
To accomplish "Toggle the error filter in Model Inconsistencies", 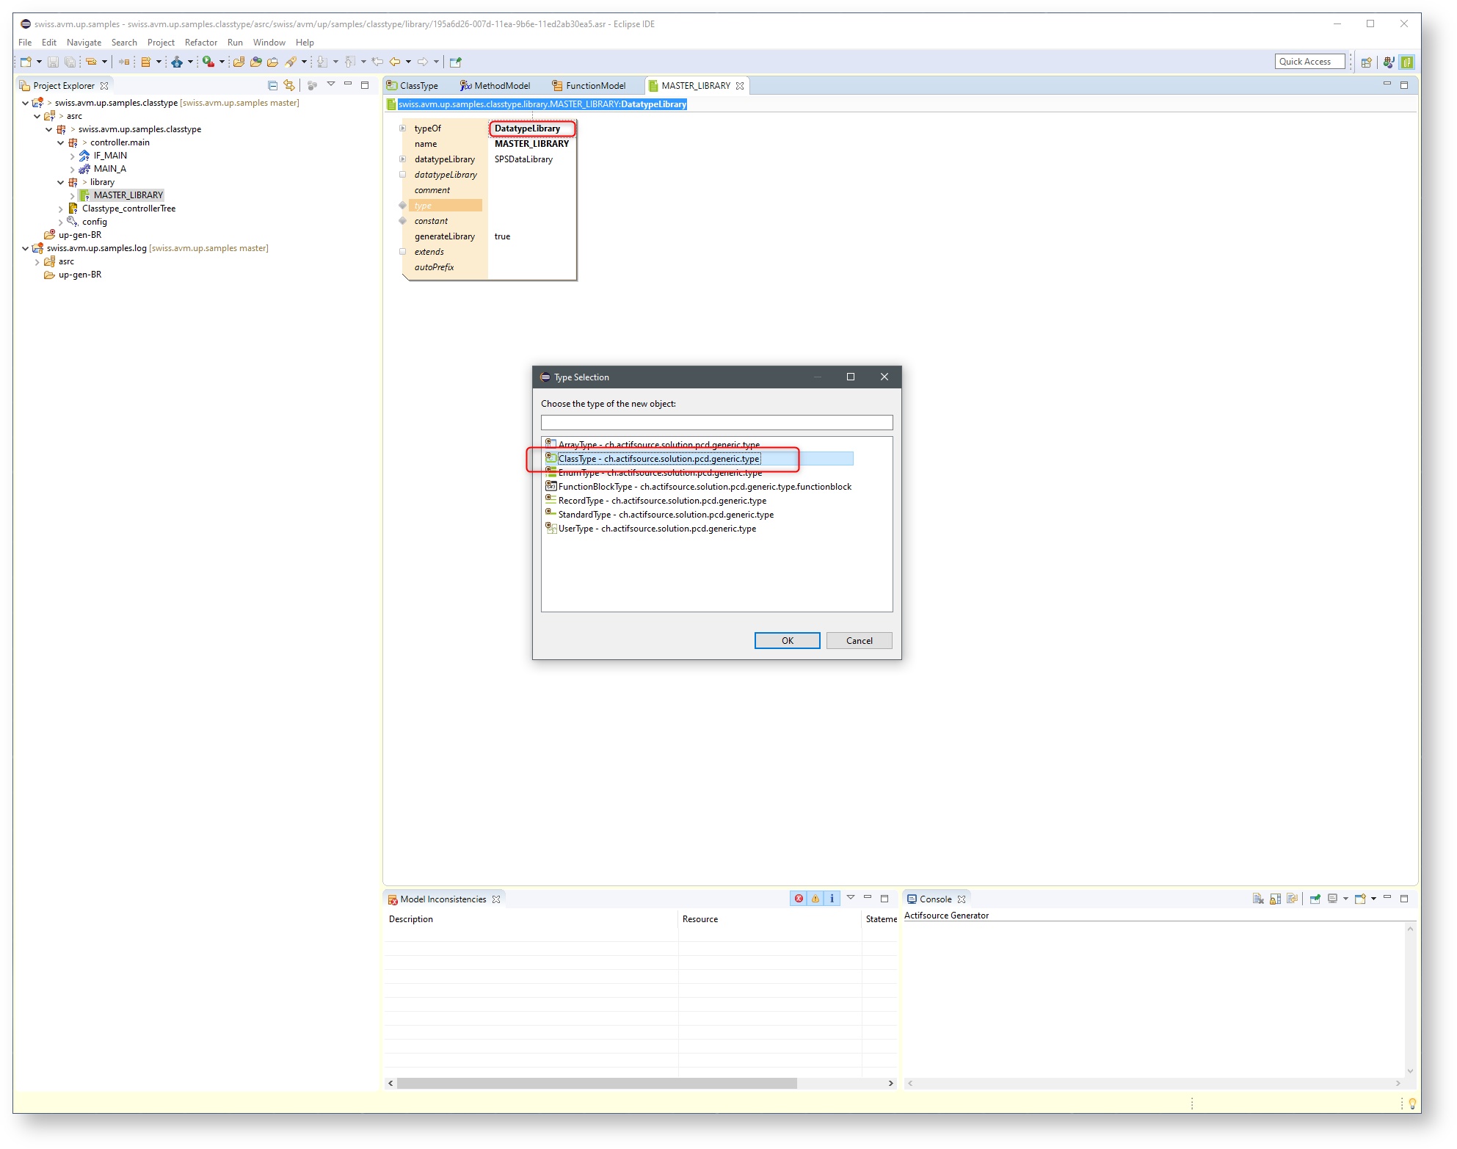I will click(799, 899).
